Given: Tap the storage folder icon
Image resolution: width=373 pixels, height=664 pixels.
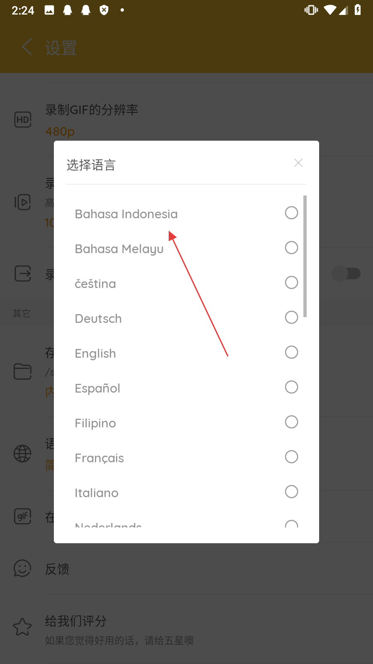Looking at the screenshot, I should point(23,371).
